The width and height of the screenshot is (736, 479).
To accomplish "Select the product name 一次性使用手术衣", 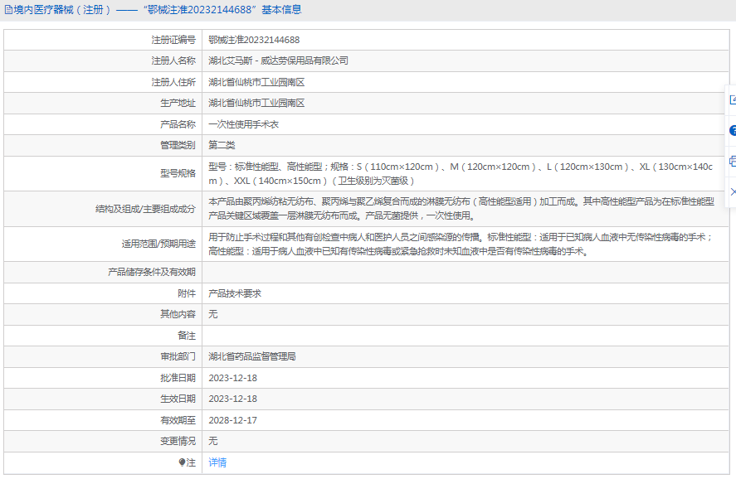I will (244, 124).
